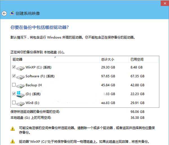The width and height of the screenshot is (169, 145).
Task: Sort by the 驱动器 column header
Action: [55, 59]
